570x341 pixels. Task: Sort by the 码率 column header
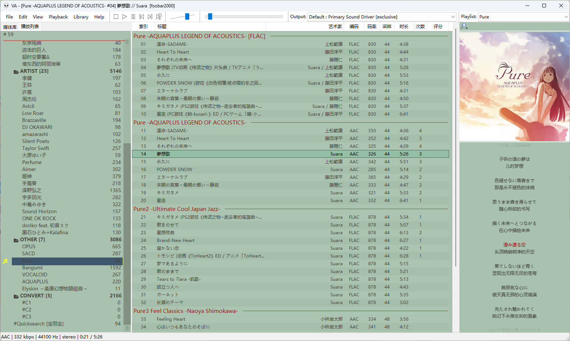pos(372,27)
